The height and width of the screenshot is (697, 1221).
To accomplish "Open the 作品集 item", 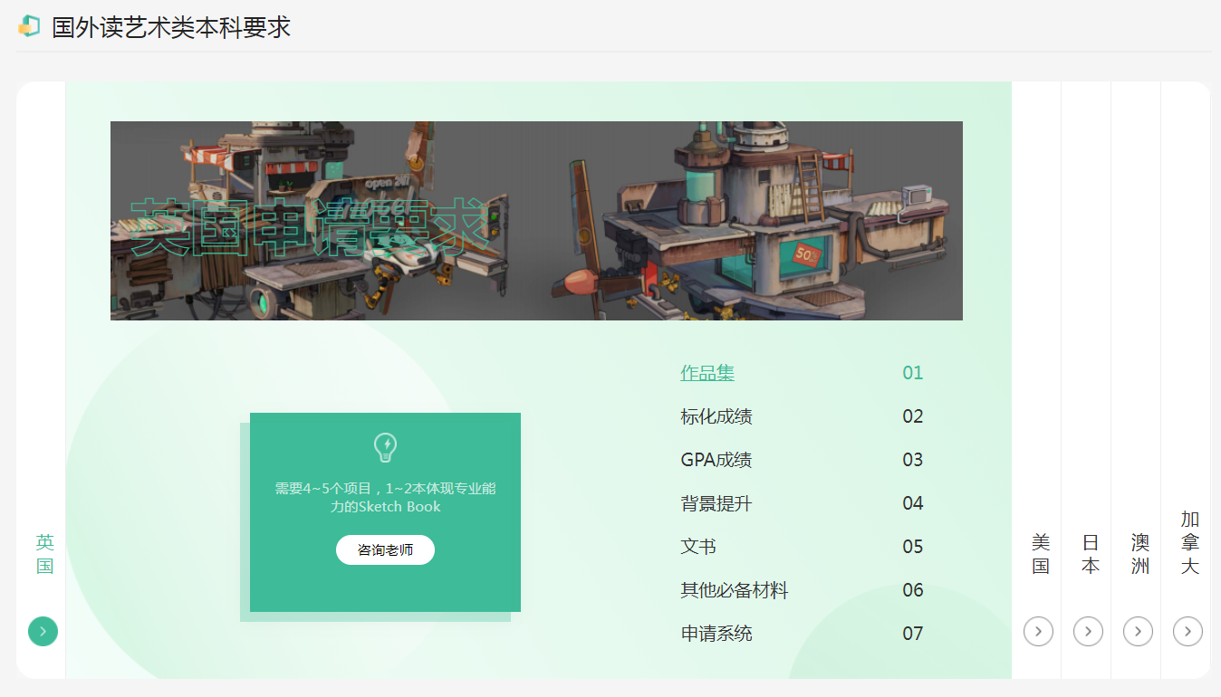I will 707,373.
